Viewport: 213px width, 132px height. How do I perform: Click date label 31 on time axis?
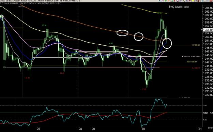click(x=200, y=129)
